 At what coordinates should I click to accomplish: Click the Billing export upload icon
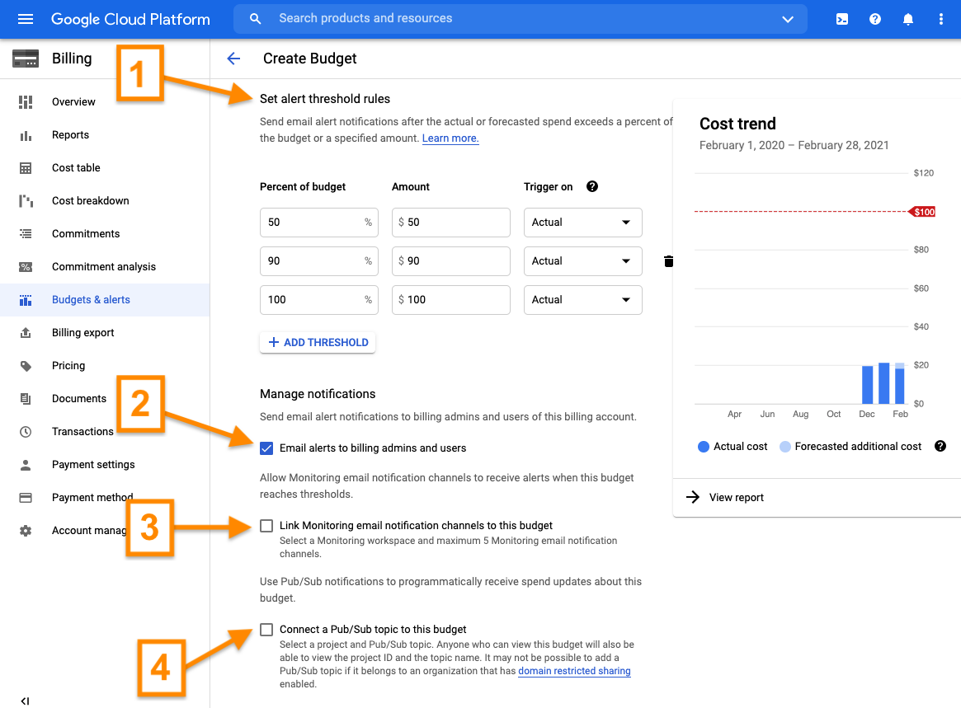(26, 333)
